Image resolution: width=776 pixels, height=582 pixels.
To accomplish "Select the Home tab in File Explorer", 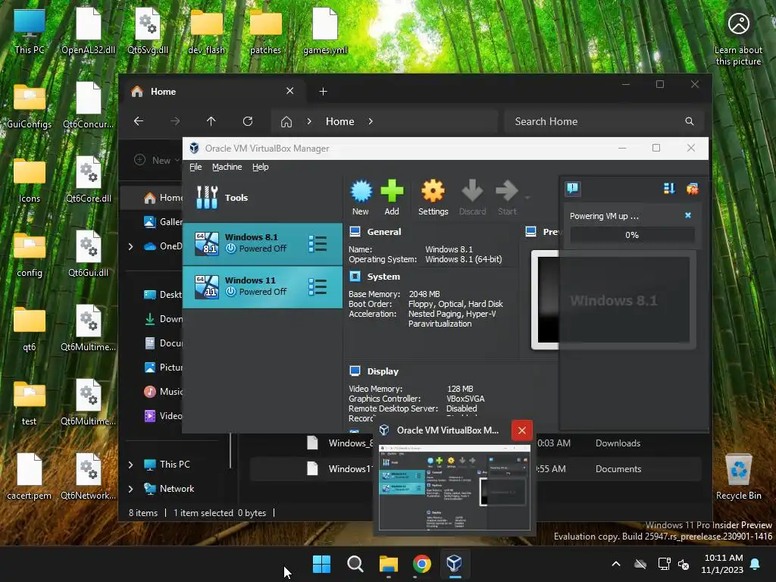I will 213,91.
